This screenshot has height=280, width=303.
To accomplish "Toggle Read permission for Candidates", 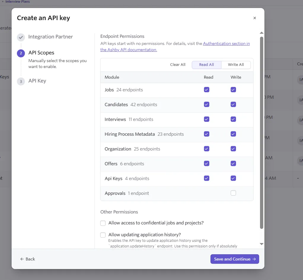I will click(207, 104).
